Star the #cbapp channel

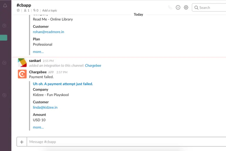pyautogui.click(x=18, y=10)
